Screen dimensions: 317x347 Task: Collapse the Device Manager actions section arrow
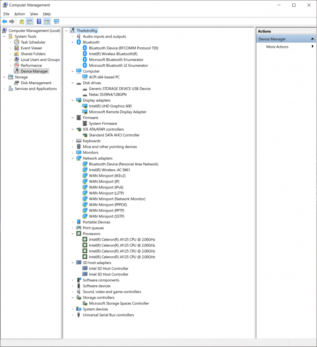point(312,39)
